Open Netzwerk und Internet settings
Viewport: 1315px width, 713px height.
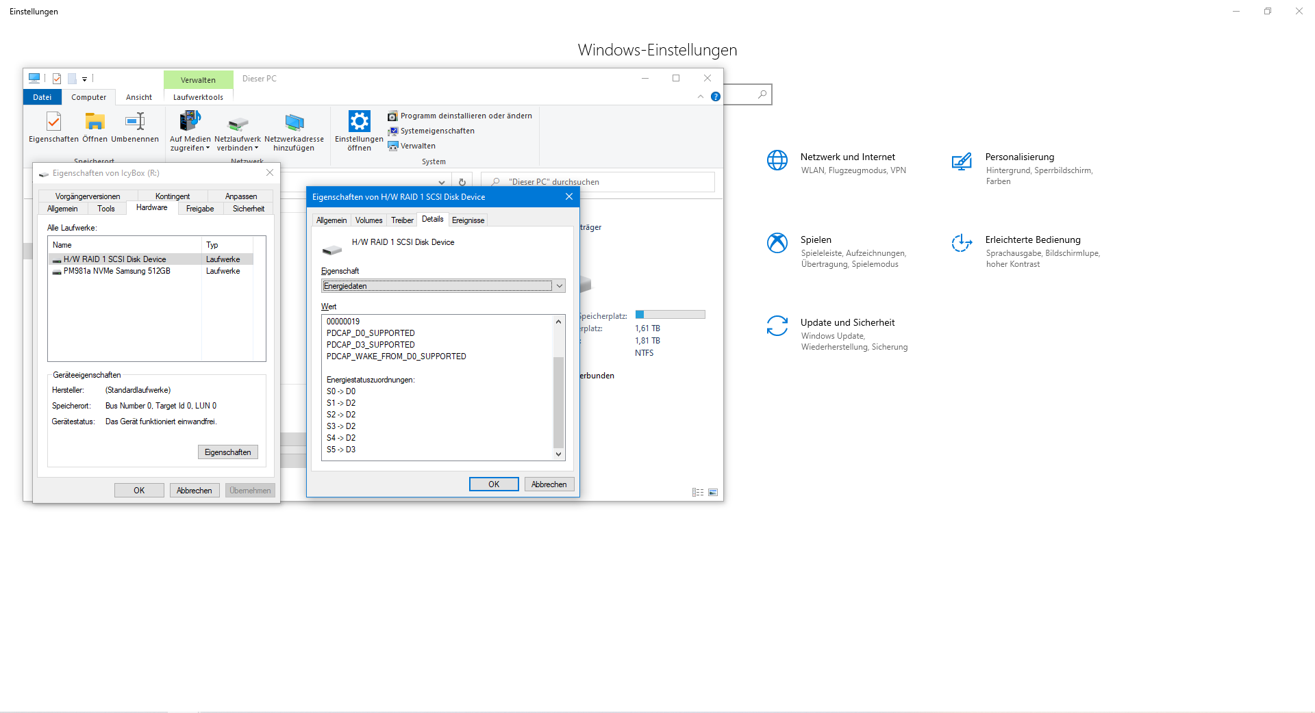pos(836,163)
